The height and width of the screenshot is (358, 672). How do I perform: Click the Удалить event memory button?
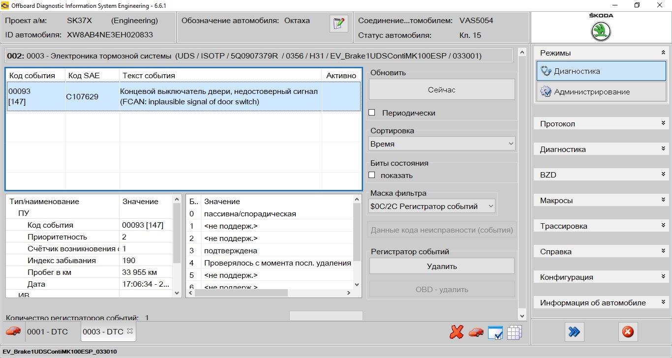[x=442, y=266]
